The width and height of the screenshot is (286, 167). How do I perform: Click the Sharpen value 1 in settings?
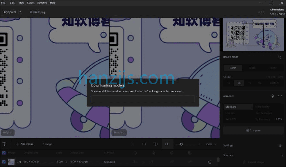[x=282, y=155]
